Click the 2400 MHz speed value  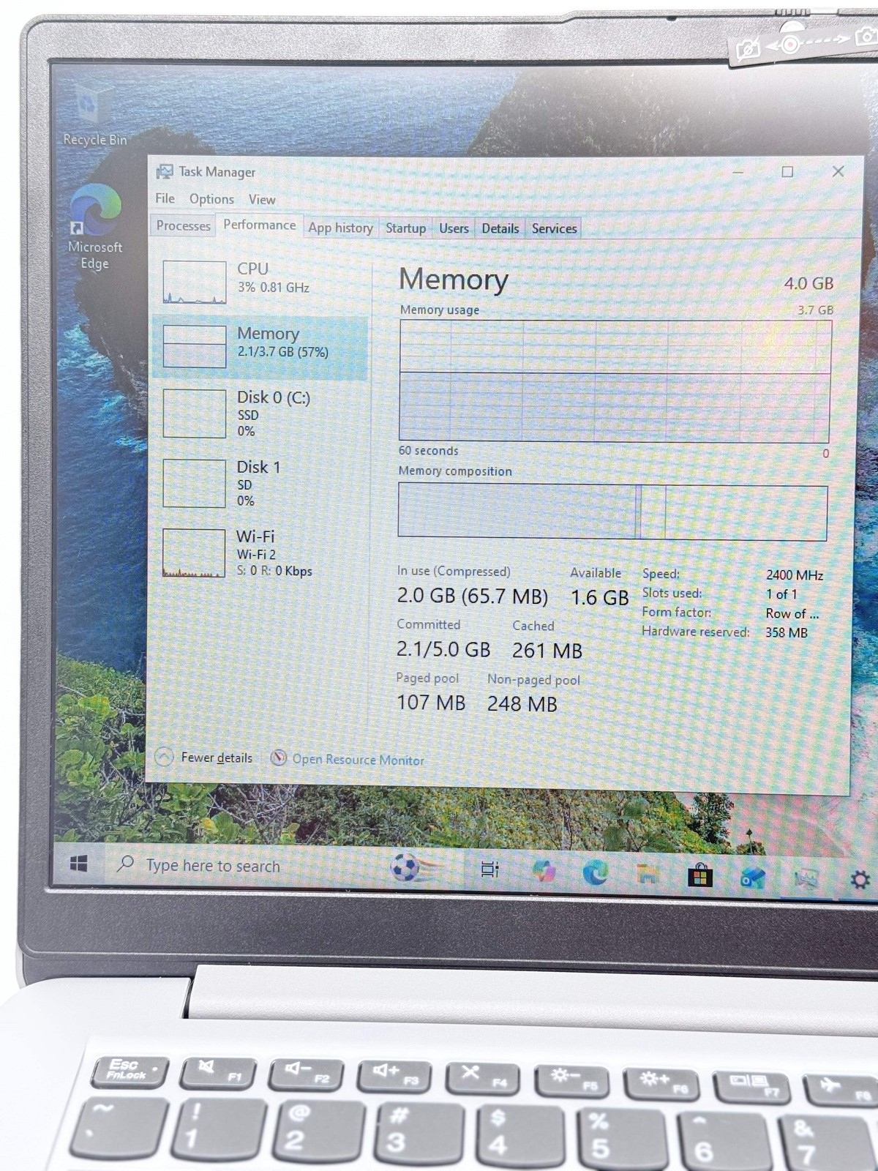[x=795, y=575]
